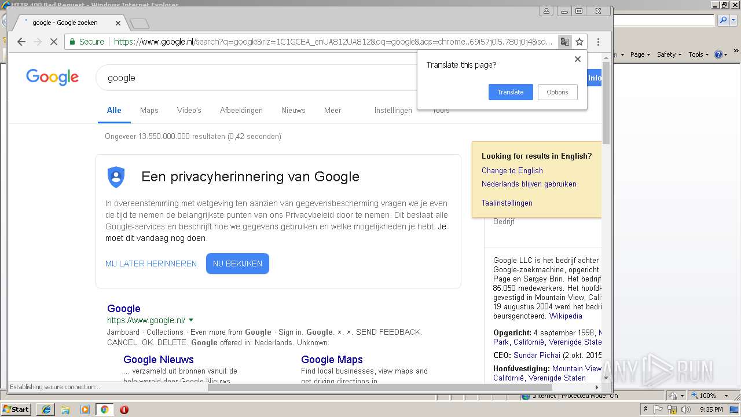741x417 pixels.
Task: Click the volume speaker tray icon
Action: (686, 409)
